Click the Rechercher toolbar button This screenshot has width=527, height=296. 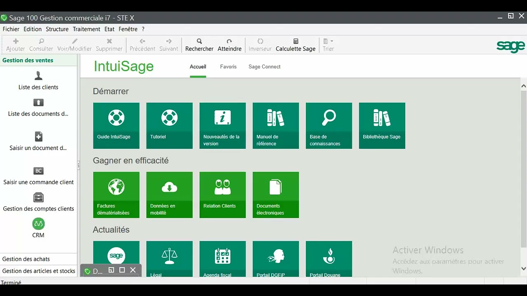[x=199, y=45]
